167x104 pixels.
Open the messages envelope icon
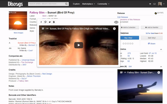click(154, 4)
